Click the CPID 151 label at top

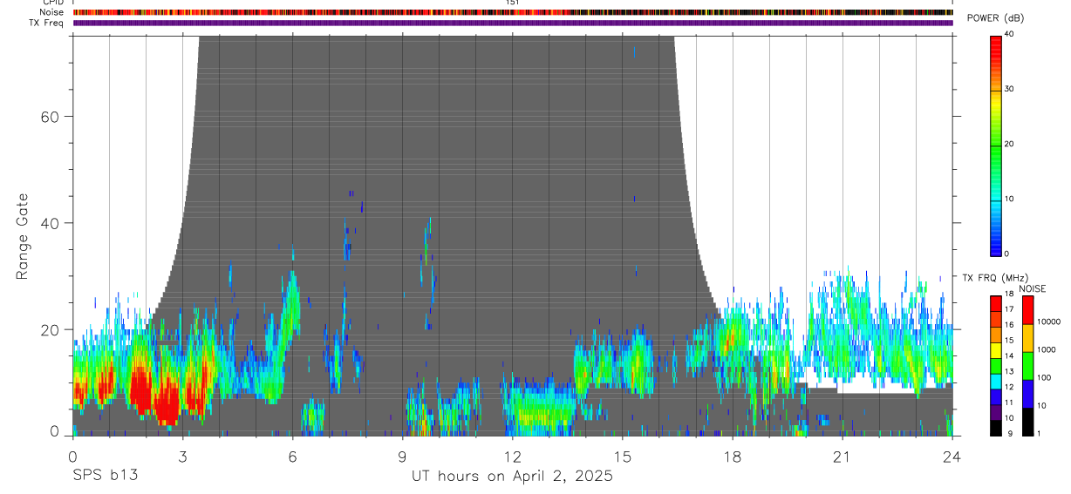[x=513, y=3]
